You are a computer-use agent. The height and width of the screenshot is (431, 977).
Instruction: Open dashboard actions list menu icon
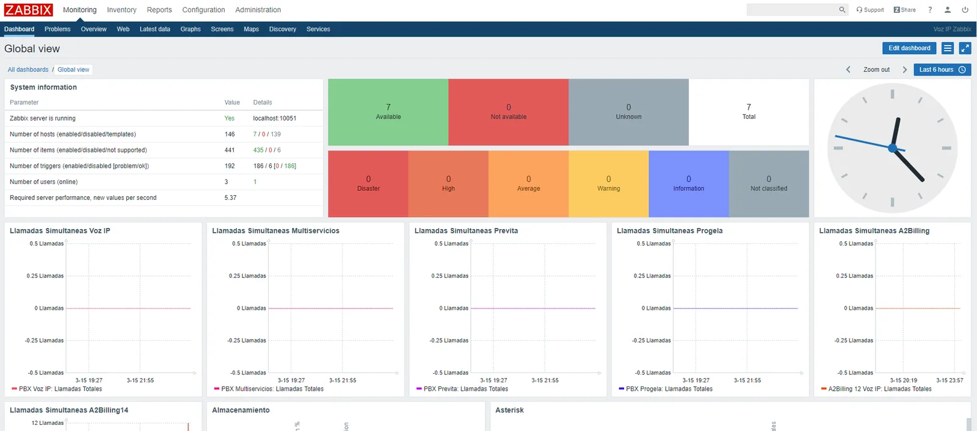tap(948, 48)
